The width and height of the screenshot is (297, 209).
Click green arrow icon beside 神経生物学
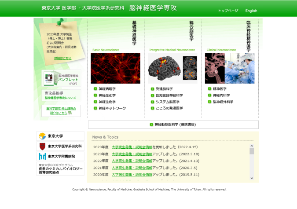95,102
